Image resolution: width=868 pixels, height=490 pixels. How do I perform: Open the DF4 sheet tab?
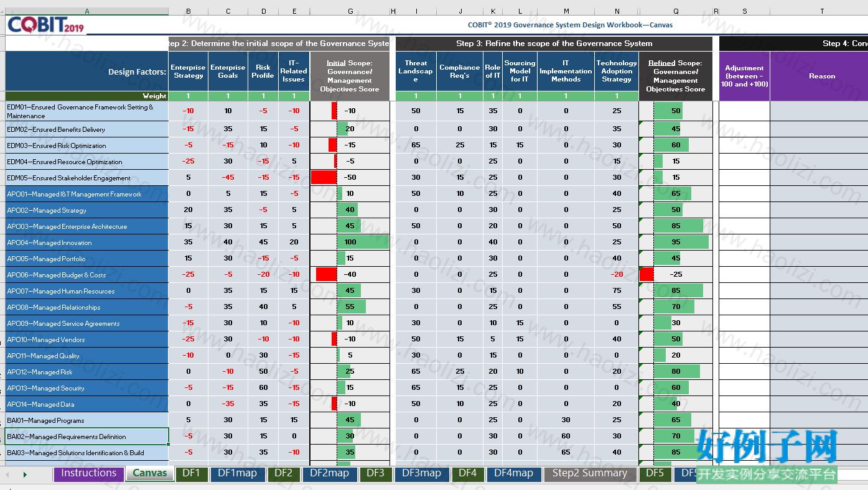point(467,473)
